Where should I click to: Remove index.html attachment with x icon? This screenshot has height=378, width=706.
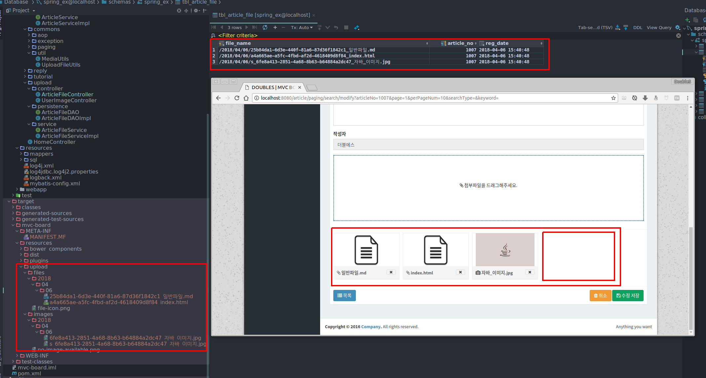(x=460, y=272)
